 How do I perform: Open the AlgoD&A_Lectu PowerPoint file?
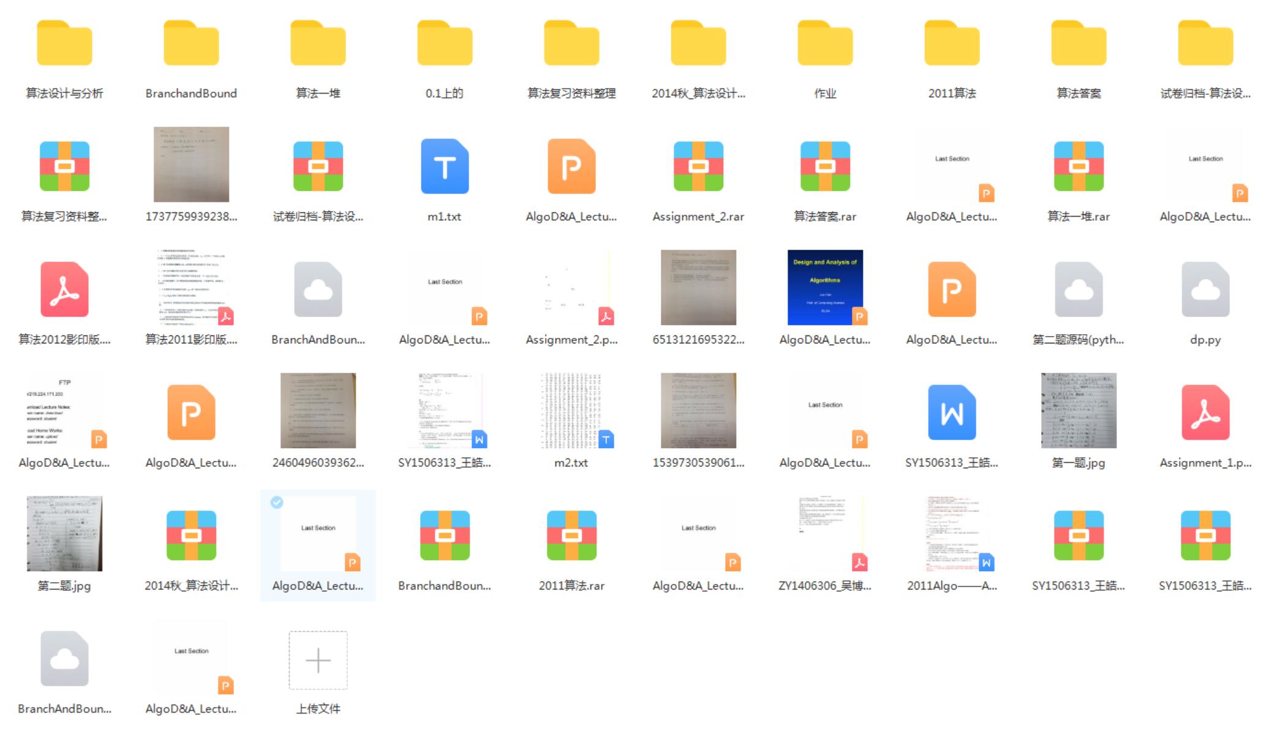point(571,166)
